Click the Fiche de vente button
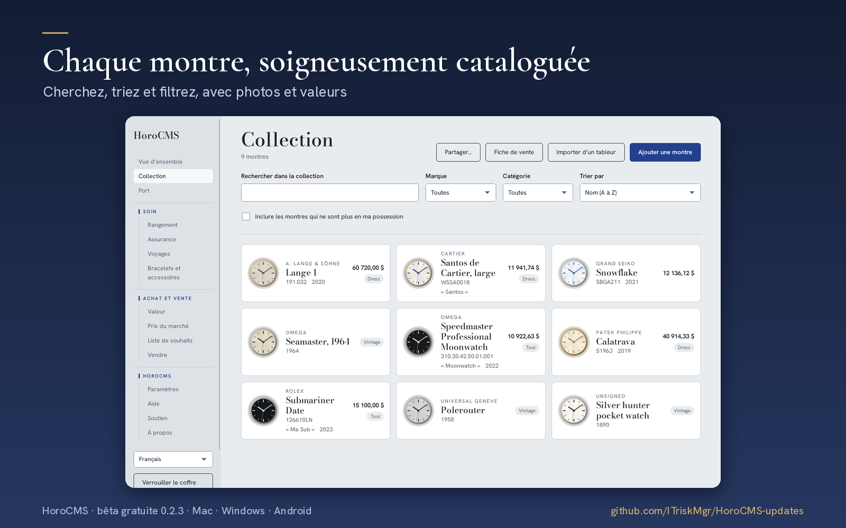846x528 pixels. click(x=514, y=152)
